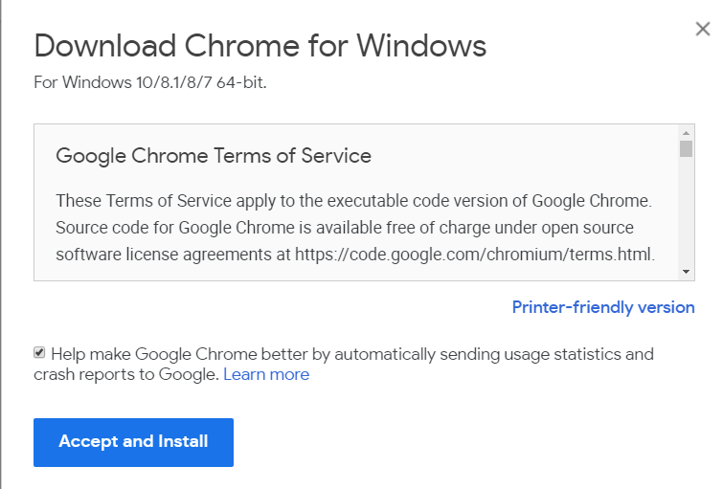This screenshot has width=723, height=489.
Task: Click the scroll down arrow in terms box
Action: point(686,272)
